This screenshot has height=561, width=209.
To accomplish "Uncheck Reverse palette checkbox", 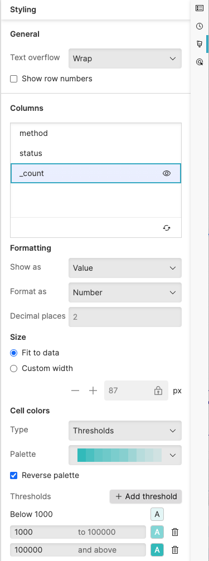I will click(13, 476).
